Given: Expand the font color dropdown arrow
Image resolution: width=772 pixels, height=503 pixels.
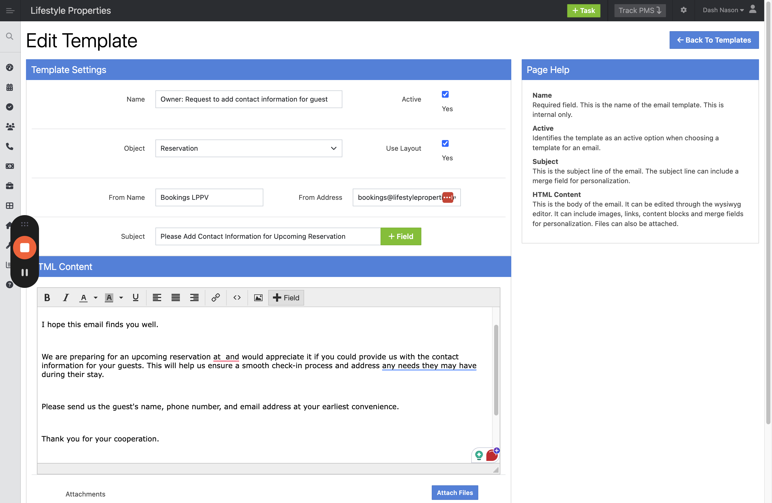Looking at the screenshot, I should pyautogui.click(x=96, y=298).
